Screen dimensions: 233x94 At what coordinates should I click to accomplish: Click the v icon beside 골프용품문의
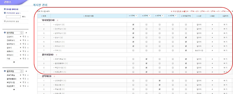click(x=28, y=79)
